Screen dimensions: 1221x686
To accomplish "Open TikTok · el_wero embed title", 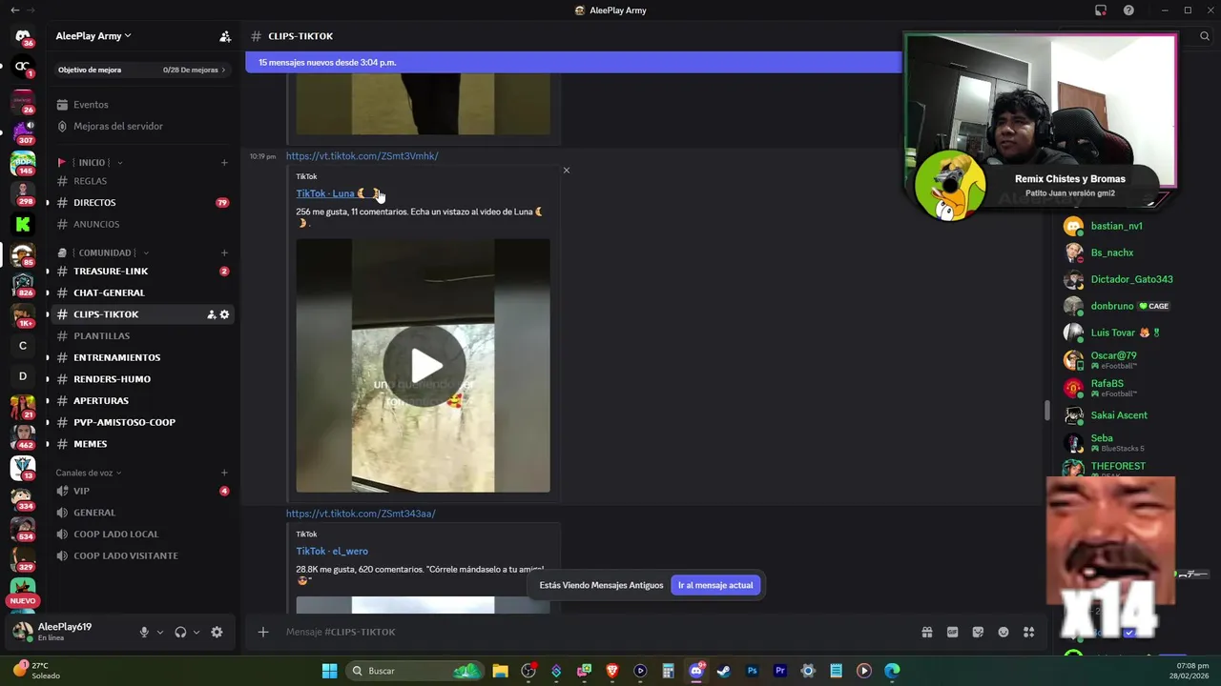I will pos(332,551).
